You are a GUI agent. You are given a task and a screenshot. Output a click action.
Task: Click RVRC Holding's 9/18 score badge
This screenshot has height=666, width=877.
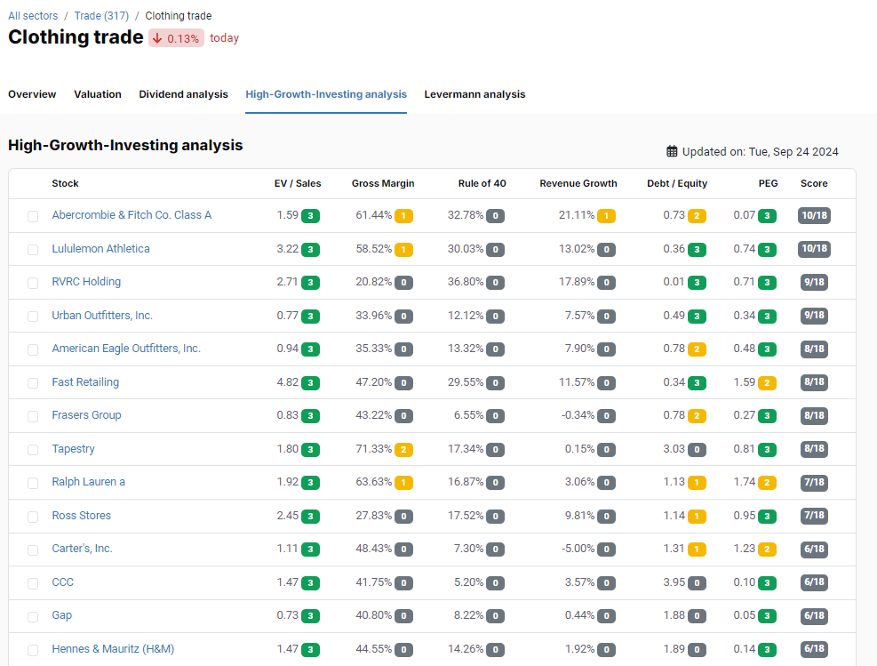pos(814,282)
